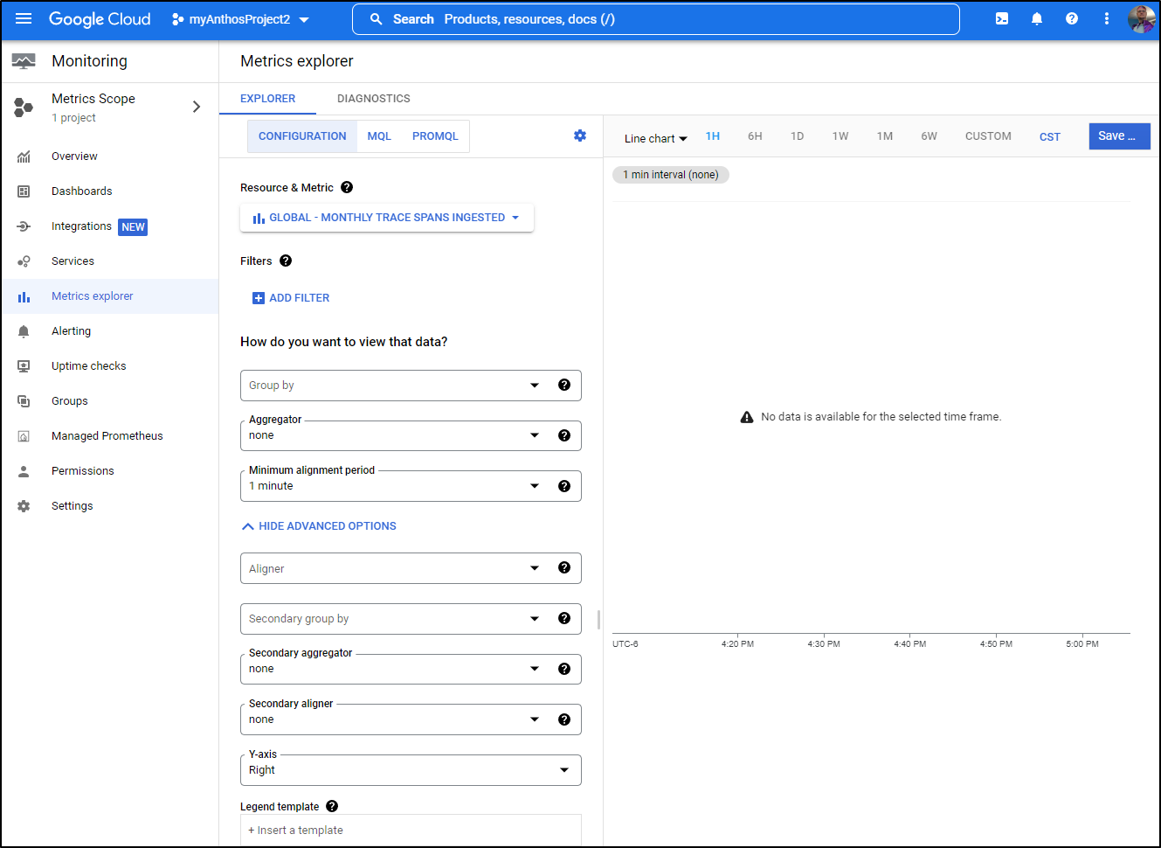
Task: Show help for Aligner field
Action: point(564,567)
